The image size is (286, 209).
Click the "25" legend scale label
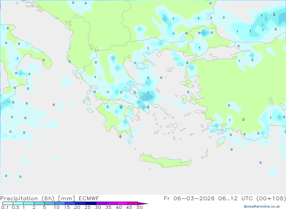click(x=88, y=207)
